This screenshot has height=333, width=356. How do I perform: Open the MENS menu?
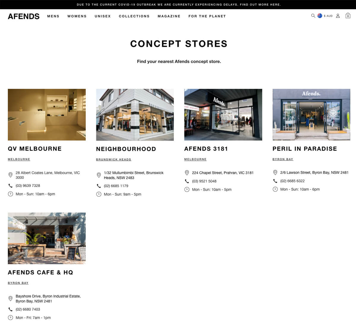point(53,16)
